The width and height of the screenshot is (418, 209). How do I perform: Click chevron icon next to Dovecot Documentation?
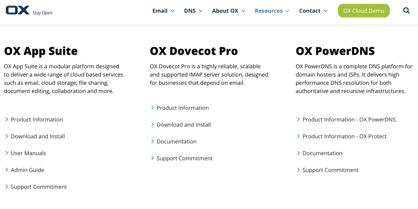153,141
